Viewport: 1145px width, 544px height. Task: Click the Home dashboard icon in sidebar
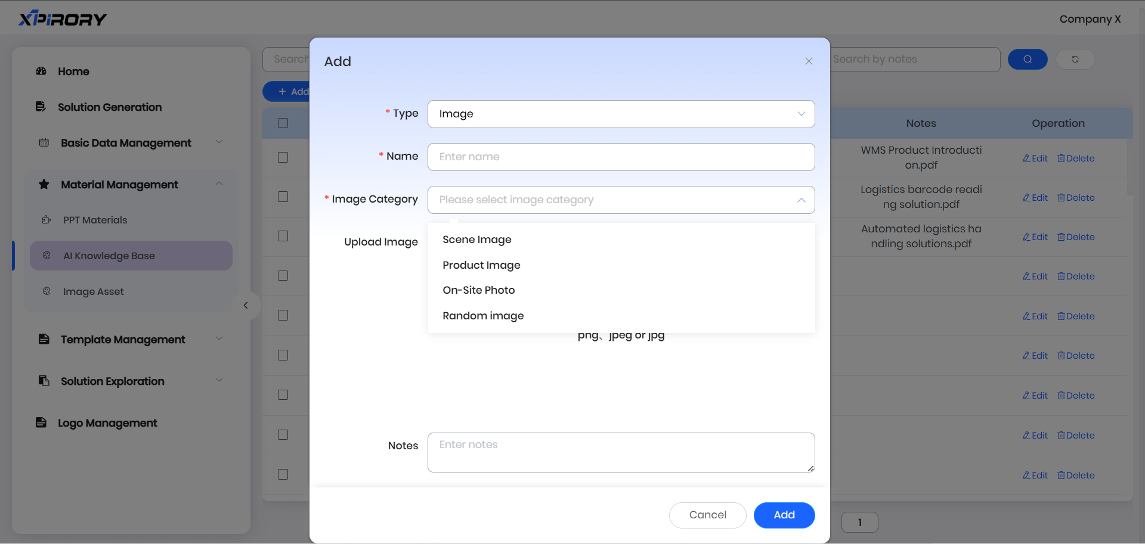[x=41, y=72]
